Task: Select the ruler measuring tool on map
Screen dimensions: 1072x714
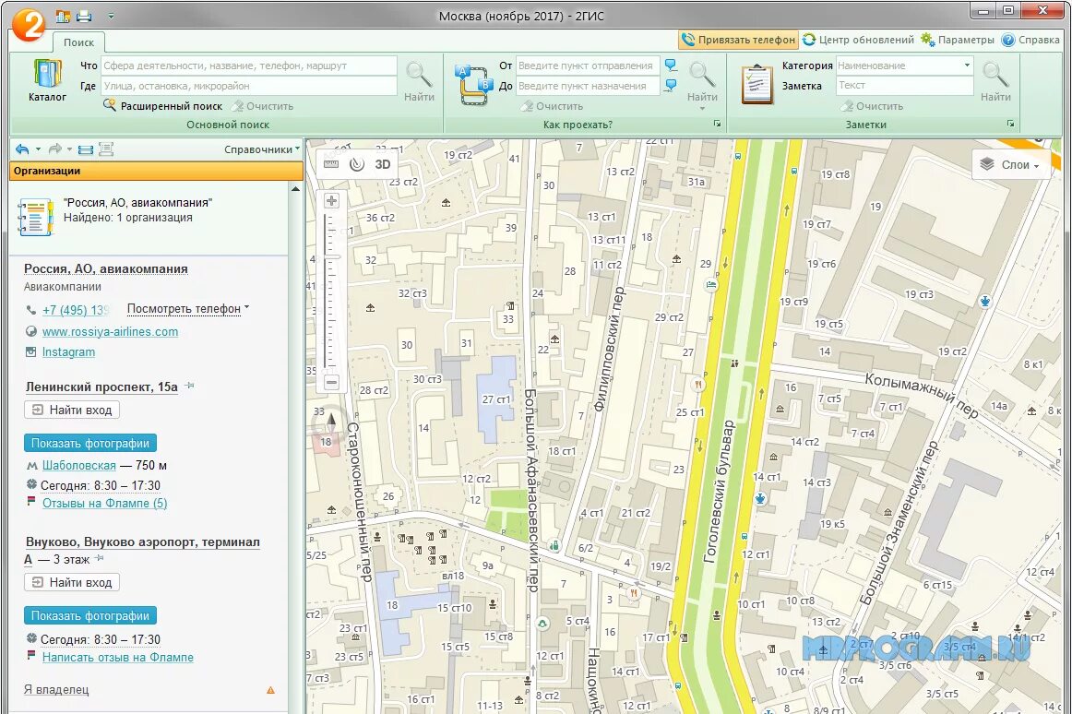Action: point(331,164)
